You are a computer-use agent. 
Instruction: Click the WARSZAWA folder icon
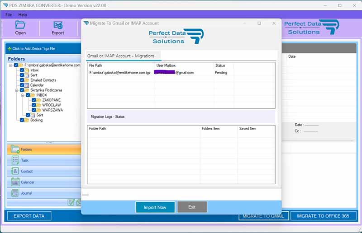tap(38, 110)
